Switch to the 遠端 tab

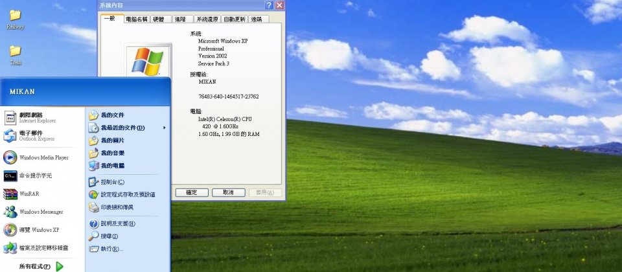click(259, 19)
